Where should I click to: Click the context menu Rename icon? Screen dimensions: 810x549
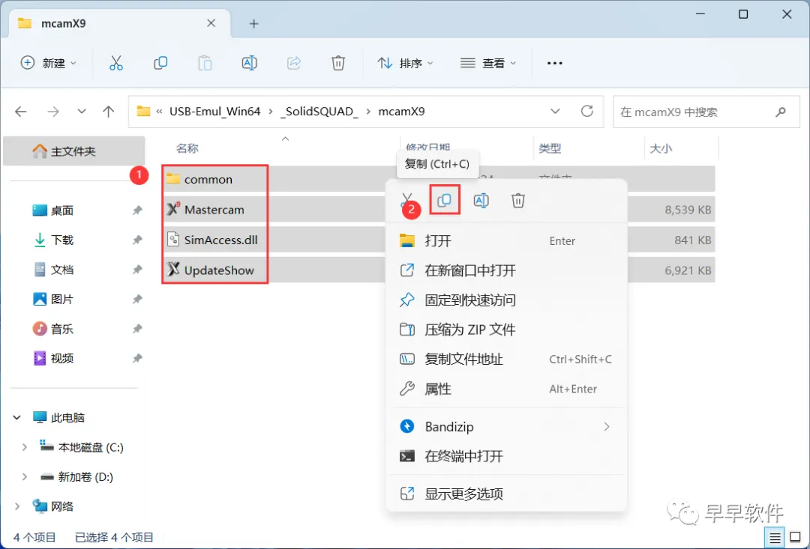coord(481,200)
